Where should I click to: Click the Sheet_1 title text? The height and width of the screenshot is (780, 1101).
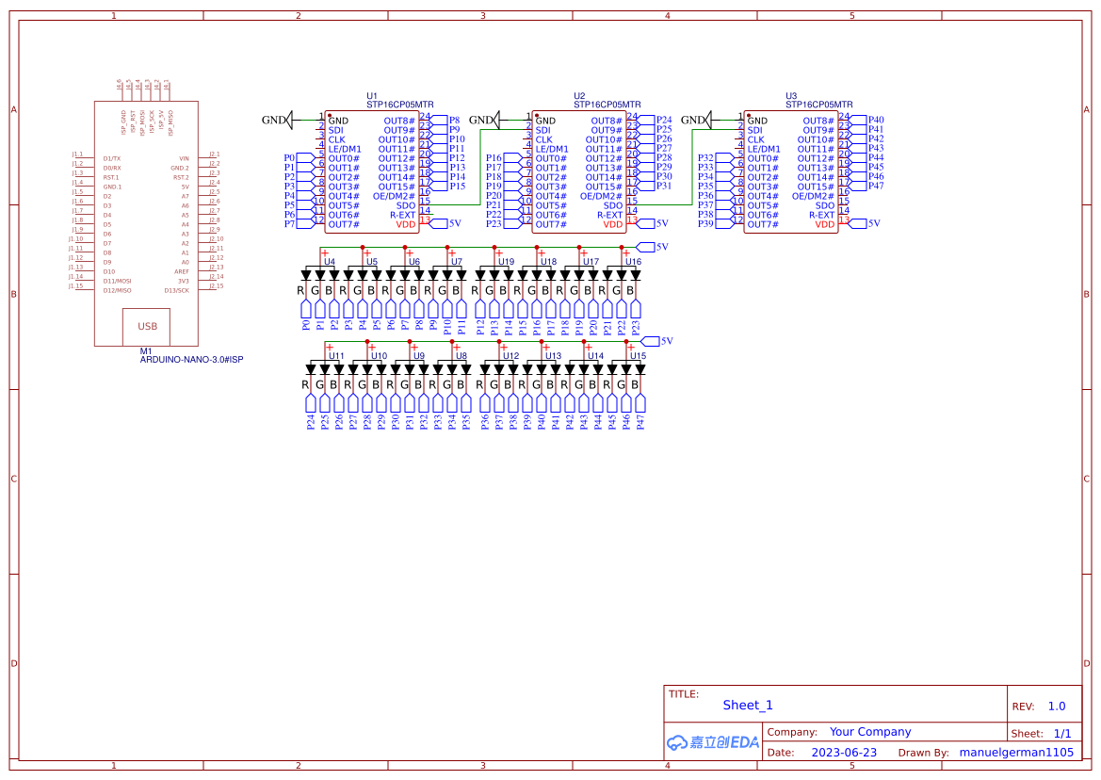(747, 706)
